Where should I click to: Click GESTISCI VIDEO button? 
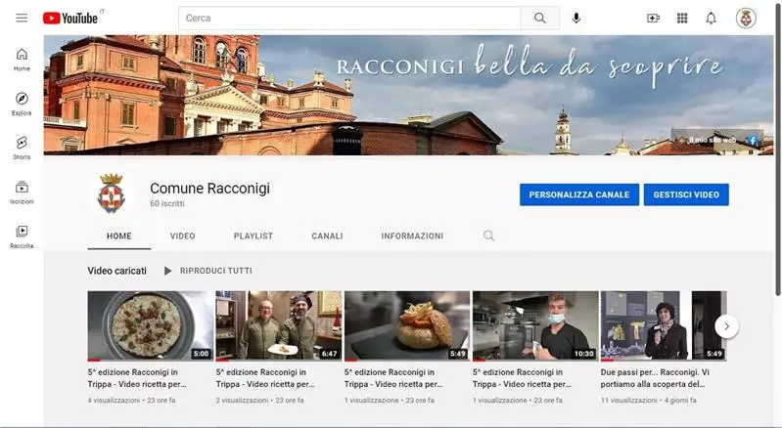click(685, 194)
